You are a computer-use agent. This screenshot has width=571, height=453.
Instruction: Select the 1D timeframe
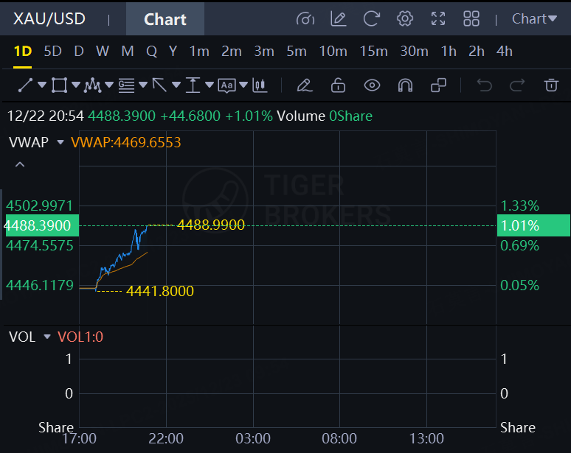point(23,52)
